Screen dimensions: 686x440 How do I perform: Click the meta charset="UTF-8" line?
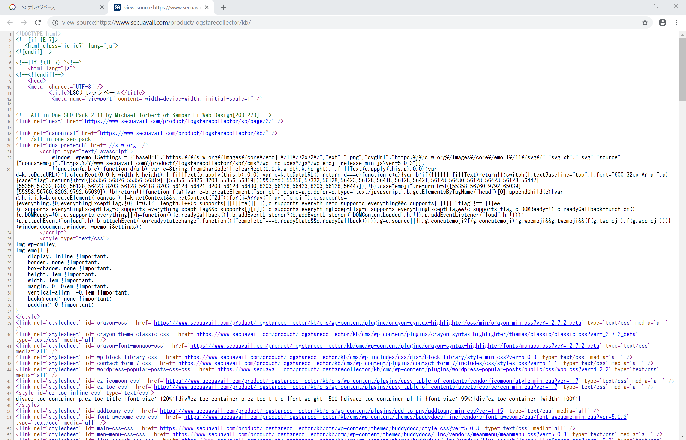(x=65, y=87)
